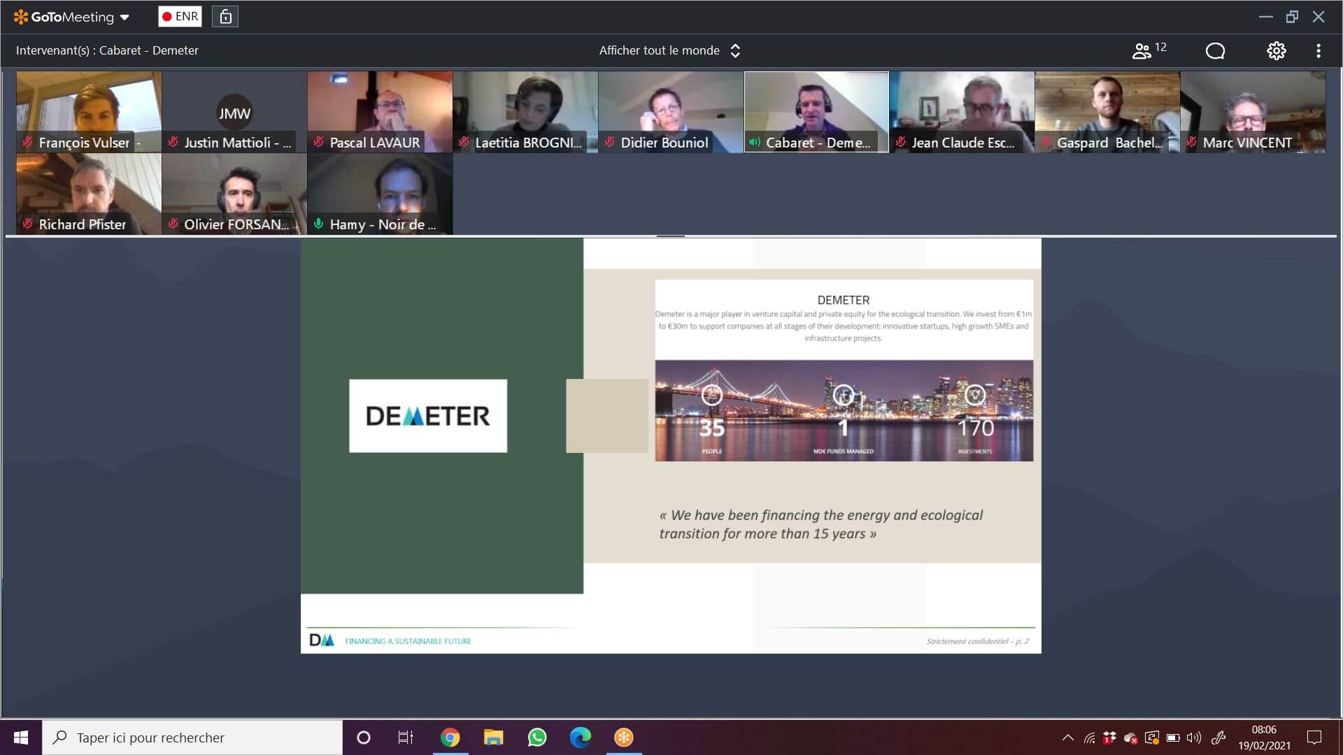Viewport: 1343px width, 755px height.
Task: Open Cortana circle icon on taskbar
Action: pyautogui.click(x=363, y=738)
